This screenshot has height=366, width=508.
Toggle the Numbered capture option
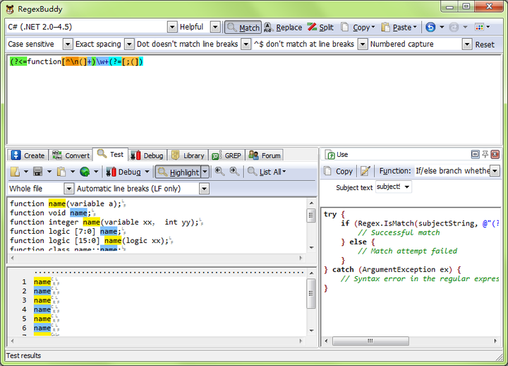click(x=401, y=44)
